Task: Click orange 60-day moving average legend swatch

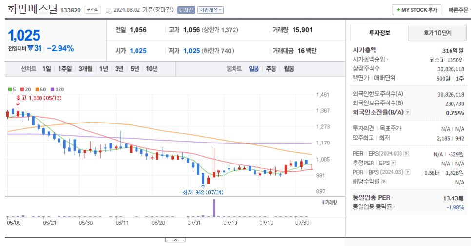Action: click(37, 89)
